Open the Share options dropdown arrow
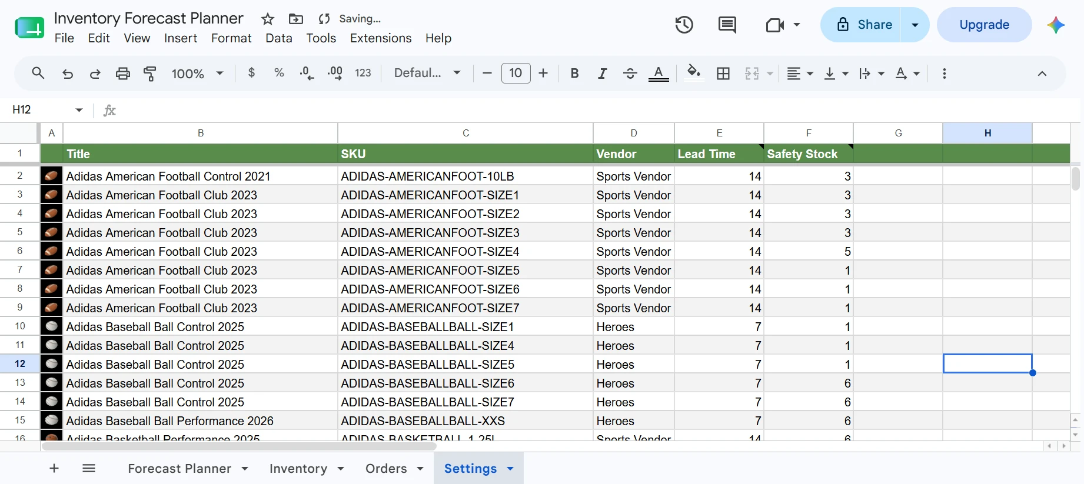The width and height of the screenshot is (1084, 484). pos(915,25)
